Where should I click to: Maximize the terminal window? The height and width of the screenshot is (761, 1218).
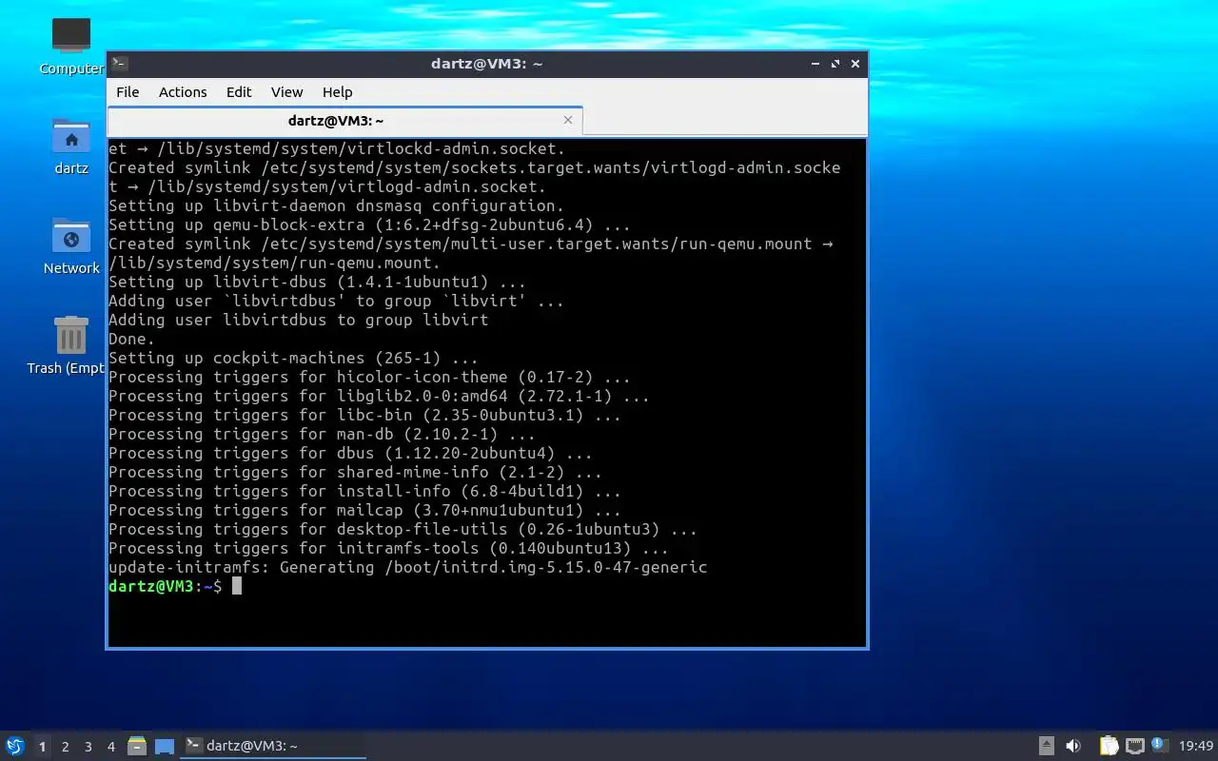[835, 64]
